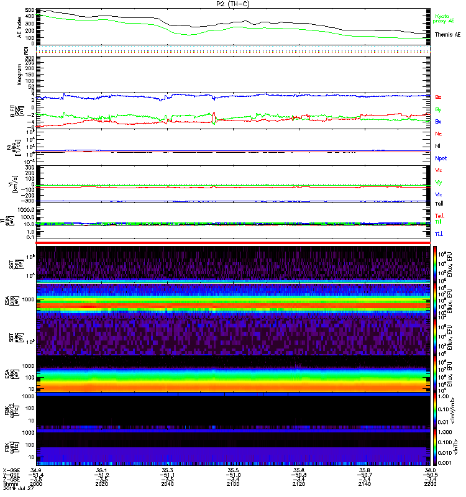The width and height of the screenshot is (466, 497).
Task: Select the blue Ti⊥ legend label
Action: pyautogui.click(x=439, y=234)
